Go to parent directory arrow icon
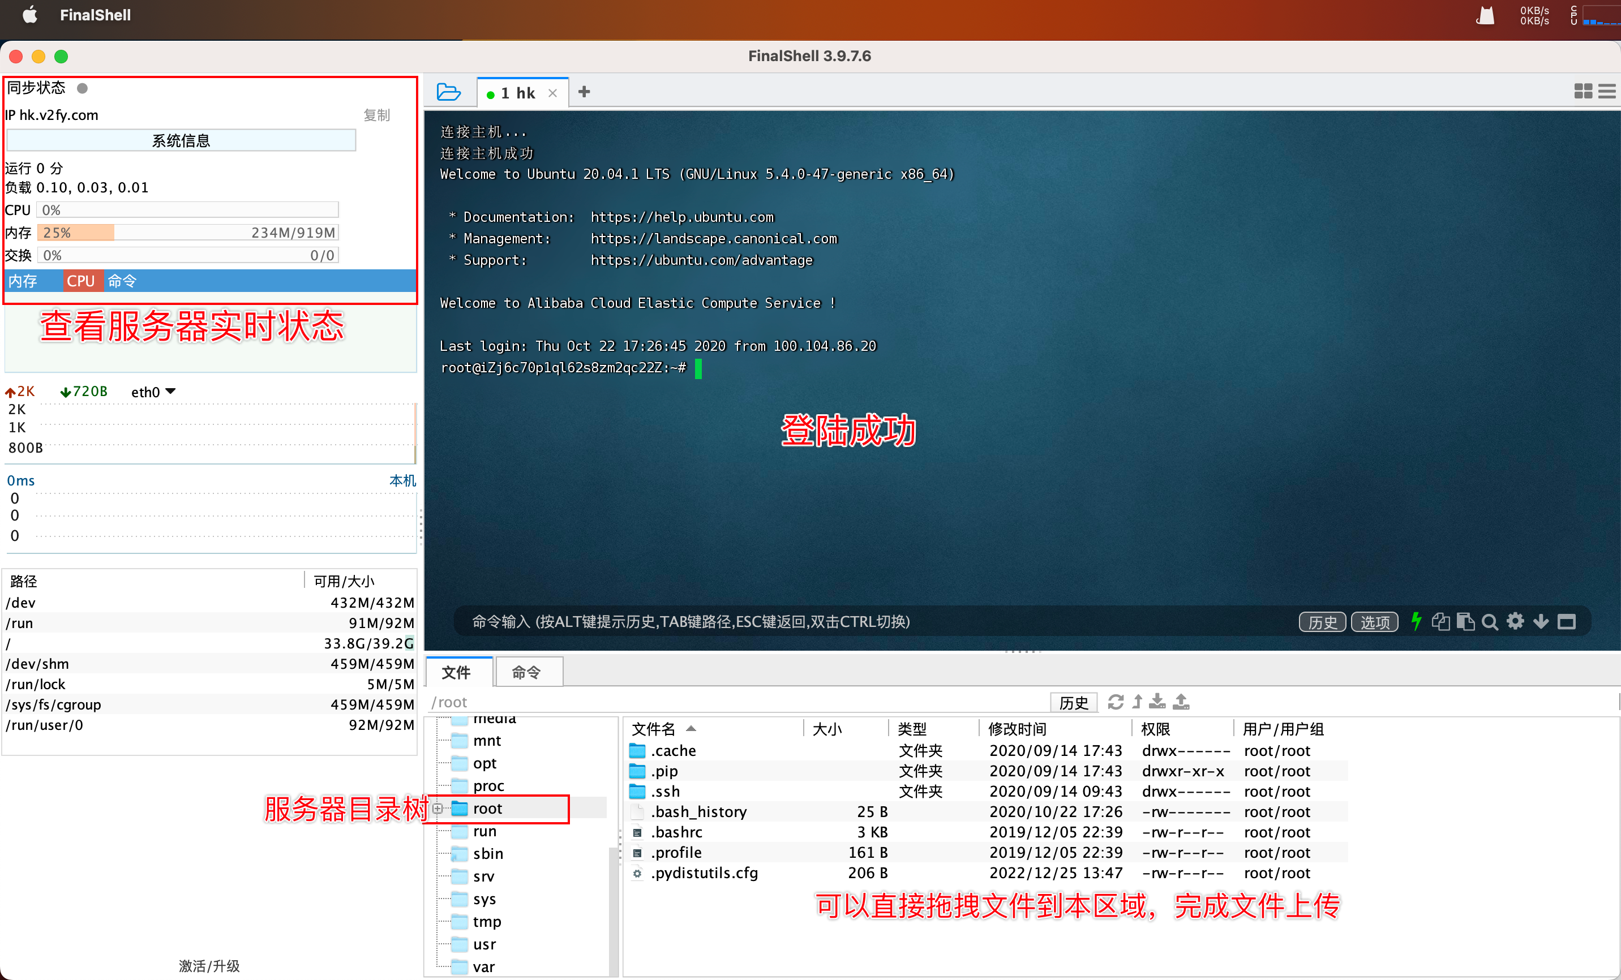This screenshot has width=1621, height=980. pos(1138,702)
